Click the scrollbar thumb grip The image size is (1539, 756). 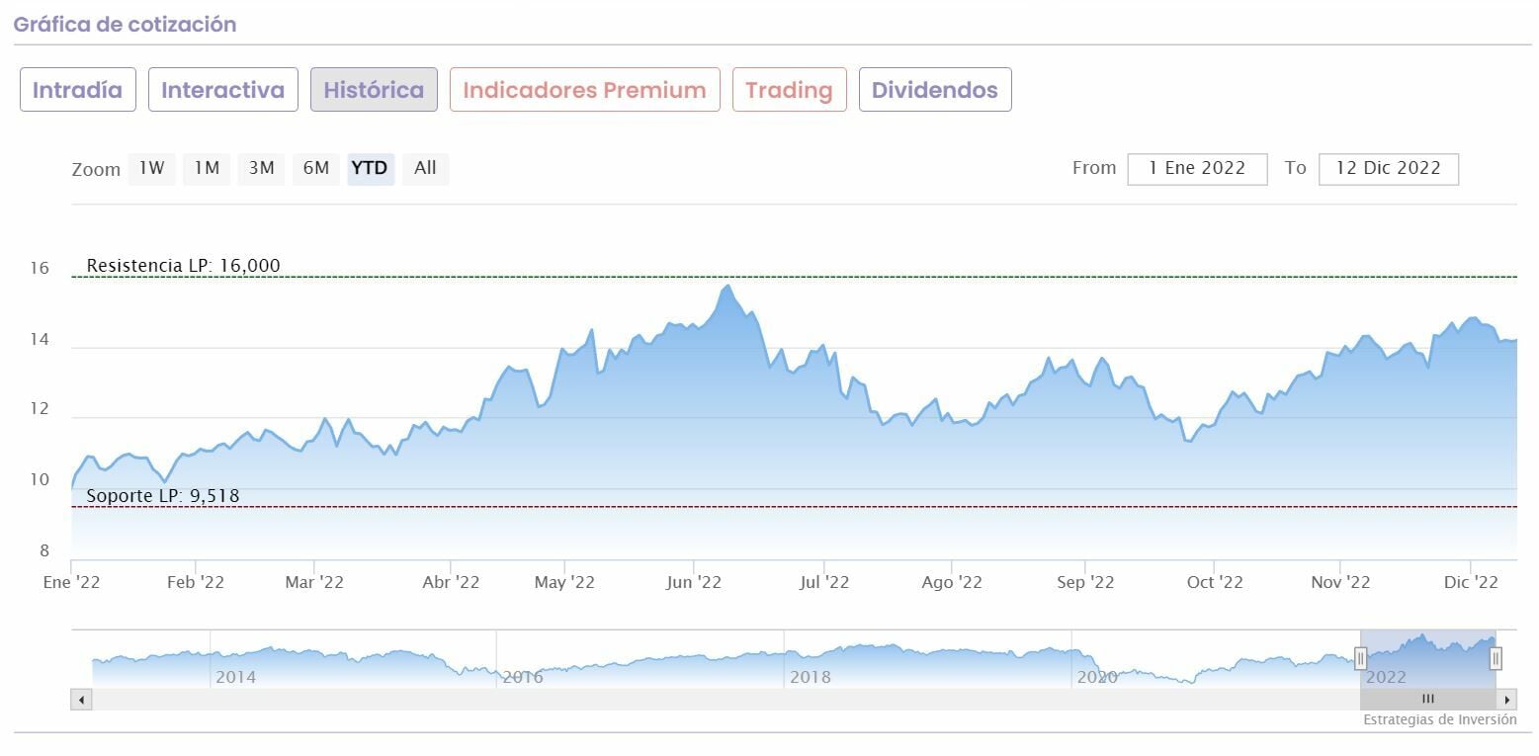(1428, 700)
